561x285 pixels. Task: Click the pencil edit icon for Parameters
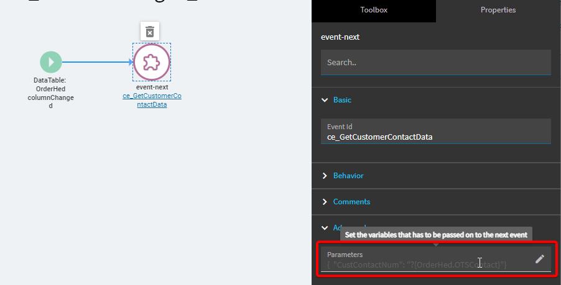[x=539, y=259]
